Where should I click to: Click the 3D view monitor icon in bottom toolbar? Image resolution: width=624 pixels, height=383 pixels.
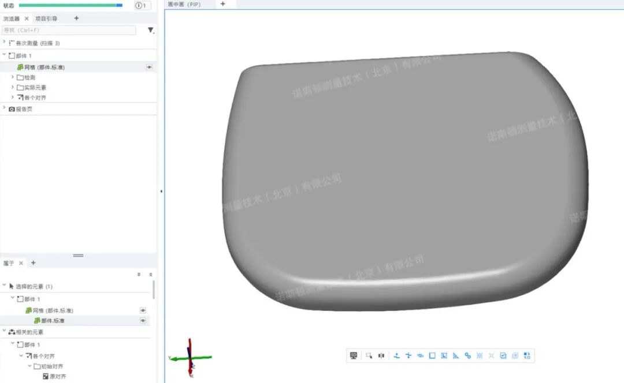click(x=354, y=356)
